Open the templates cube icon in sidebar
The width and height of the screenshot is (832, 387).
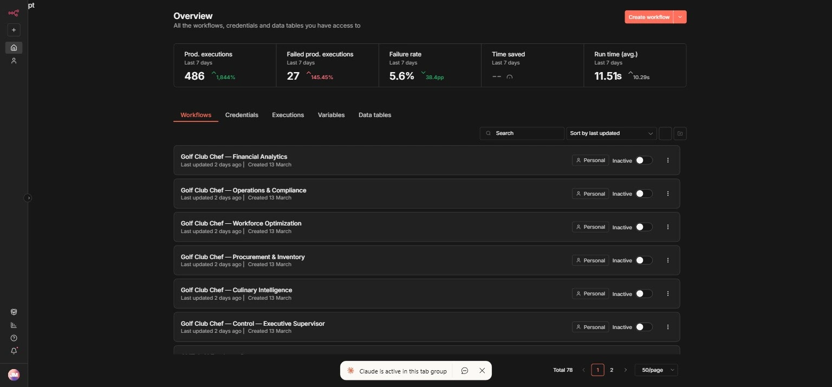point(14,312)
